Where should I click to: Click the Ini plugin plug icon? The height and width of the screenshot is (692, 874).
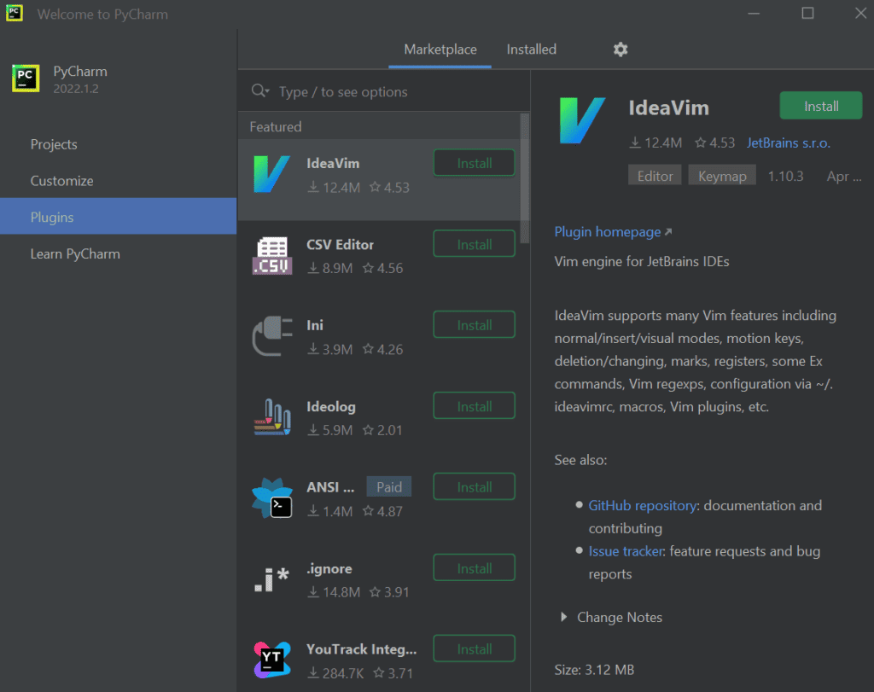(x=272, y=336)
